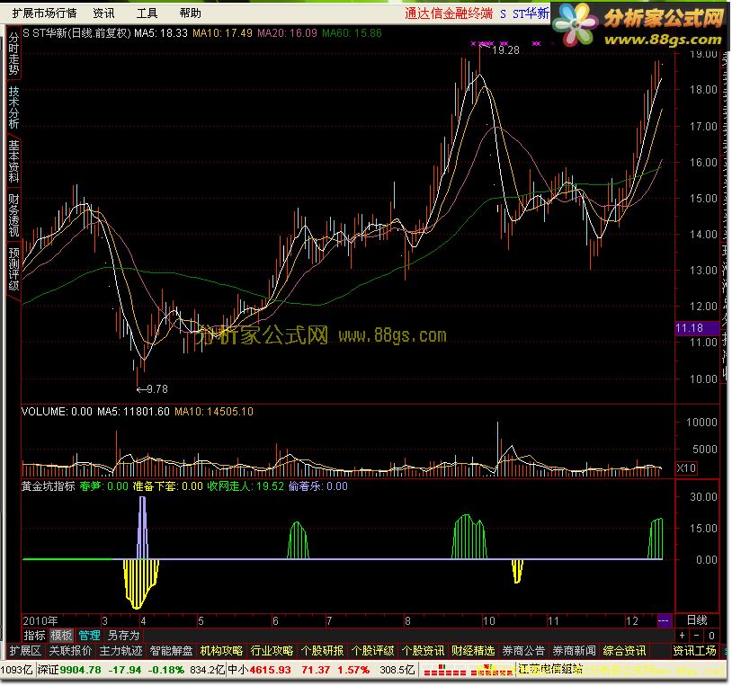The width and height of the screenshot is (732, 686).
Task: Click the volume MA5: 11801.60 label
Action: [133, 412]
